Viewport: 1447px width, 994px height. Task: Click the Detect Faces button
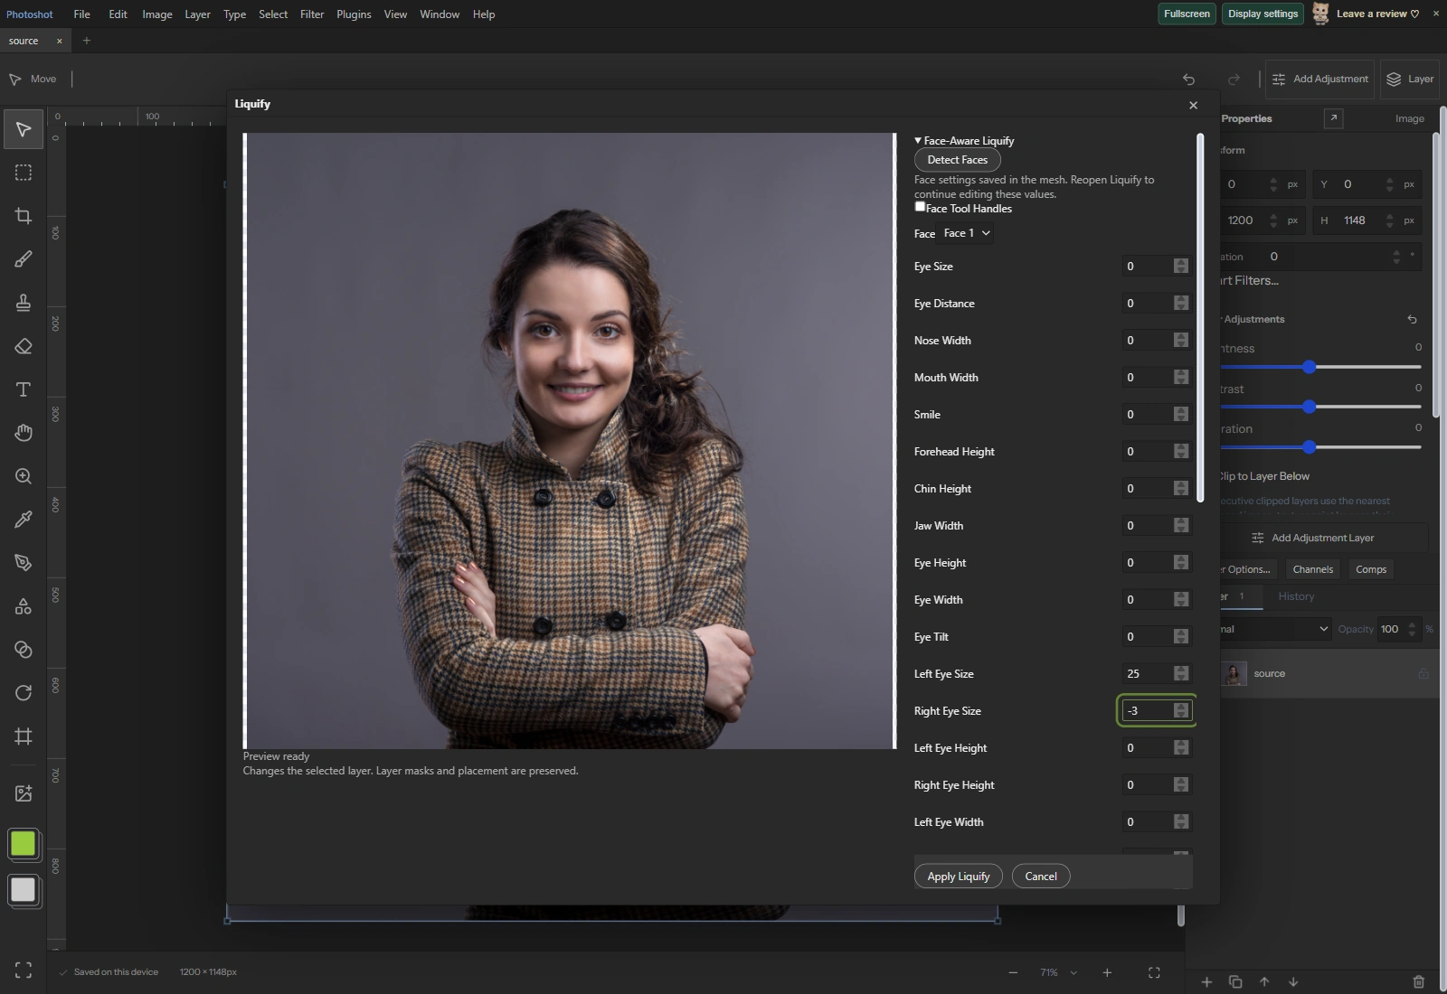coord(957,160)
